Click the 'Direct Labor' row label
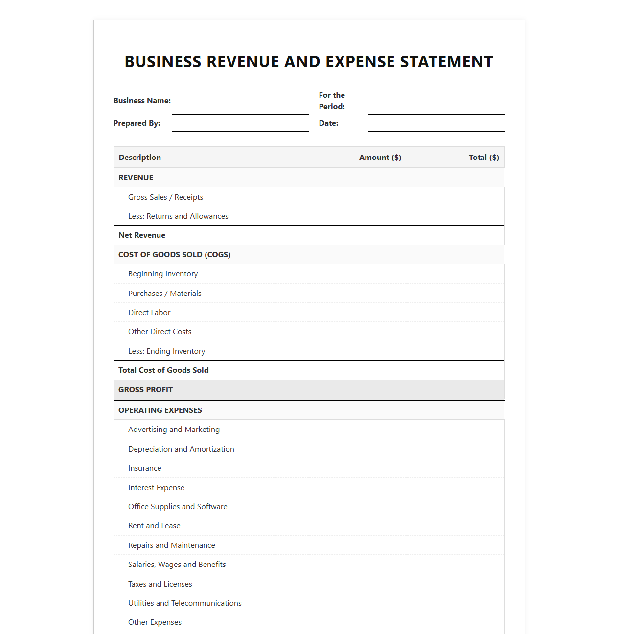The image size is (618, 634). (x=149, y=313)
